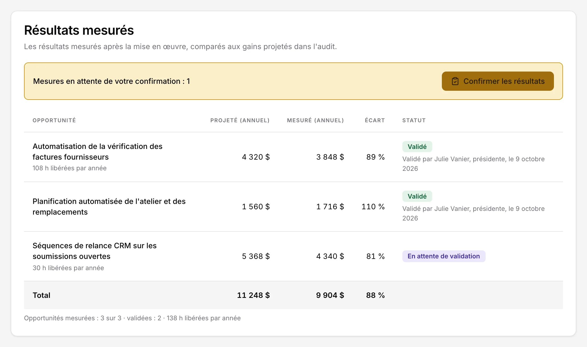Viewport: 587px width, 347px height.
Task: Click the projected value "5 368 $"
Action: pos(256,256)
